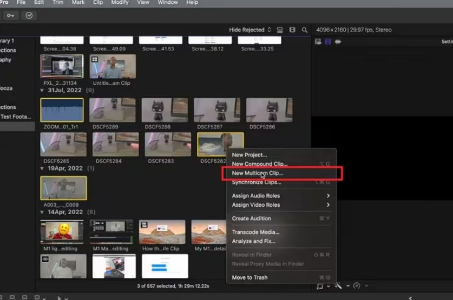
Task: Click the Enhancements magic wand icon
Action: pyautogui.click(x=338, y=286)
